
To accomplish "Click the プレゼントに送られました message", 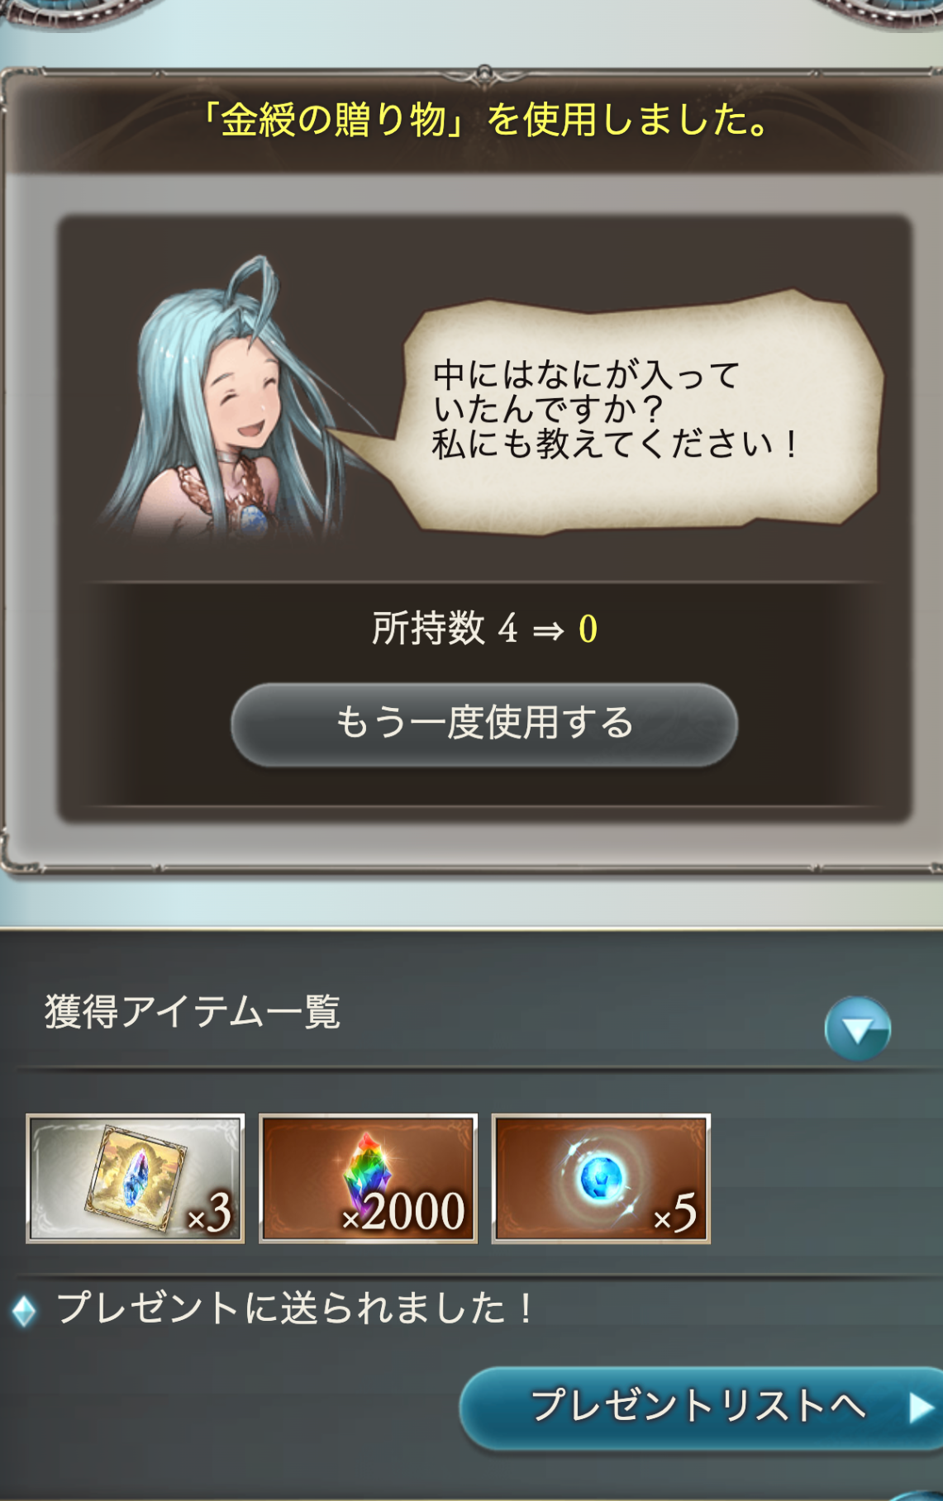I will pos(295,1309).
